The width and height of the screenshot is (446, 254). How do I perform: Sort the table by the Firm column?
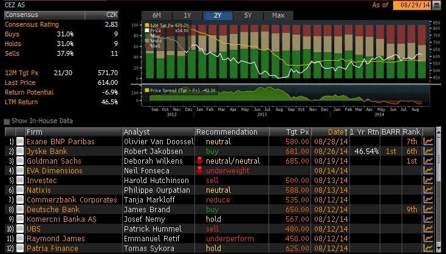(x=74, y=132)
